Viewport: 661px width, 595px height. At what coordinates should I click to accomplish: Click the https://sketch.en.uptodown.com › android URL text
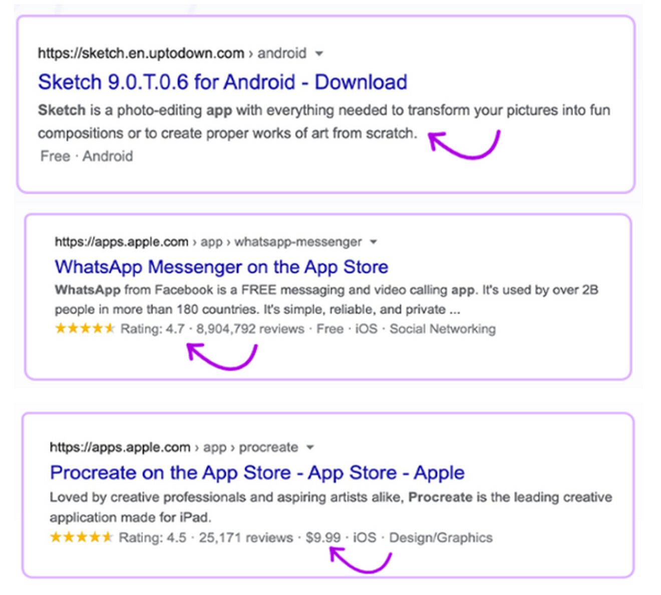(172, 53)
